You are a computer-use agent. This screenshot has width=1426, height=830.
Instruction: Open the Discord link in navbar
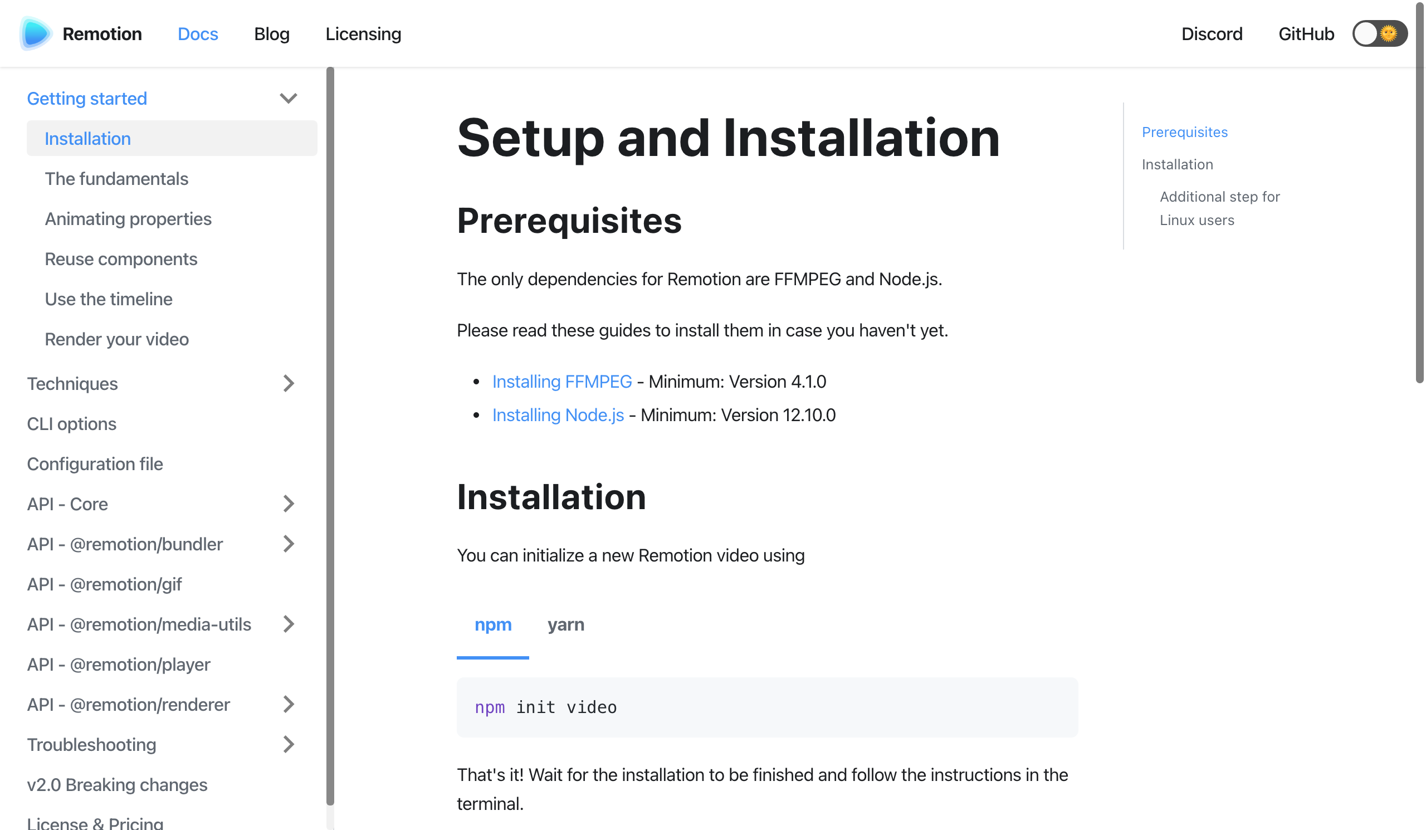(x=1212, y=34)
